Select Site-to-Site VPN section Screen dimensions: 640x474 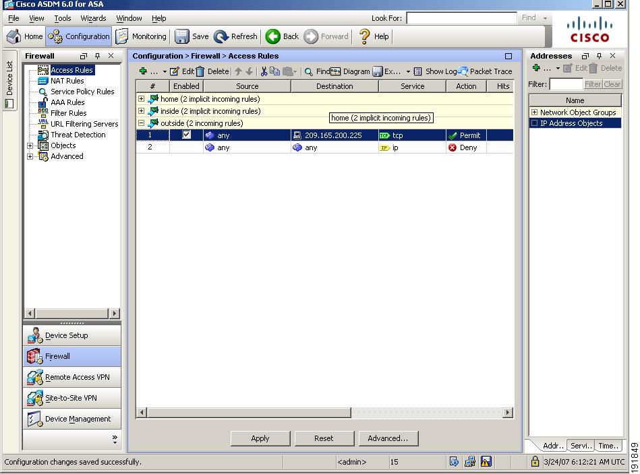pos(72,398)
